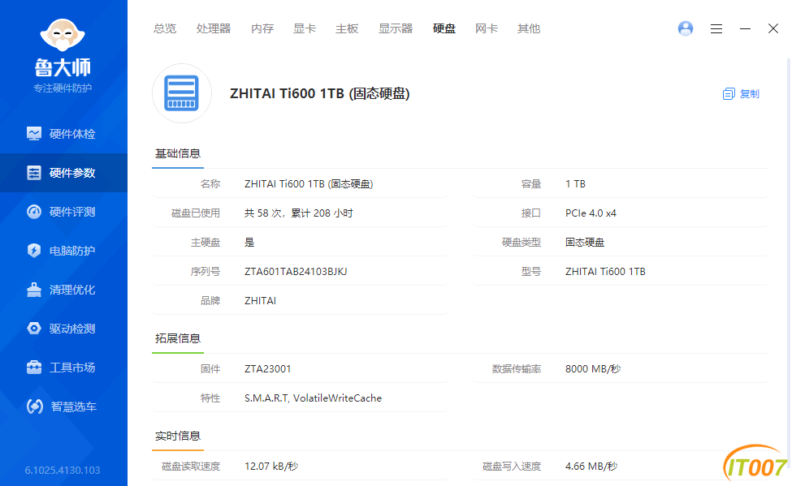Screen dimensions: 792x486
Task: Click read speed 12.07 kB/秒
Action: tap(271, 467)
